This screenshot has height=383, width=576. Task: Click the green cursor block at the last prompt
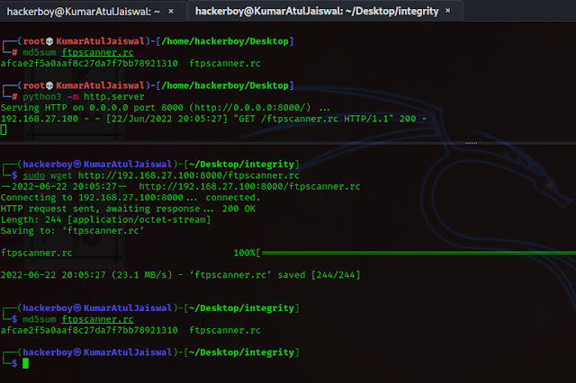(x=25, y=363)
